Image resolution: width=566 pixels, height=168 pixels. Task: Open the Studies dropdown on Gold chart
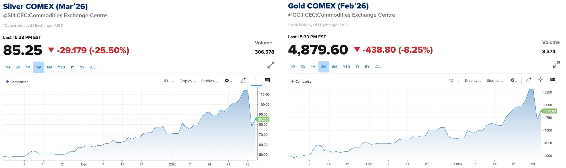click(x=495, y=81)
